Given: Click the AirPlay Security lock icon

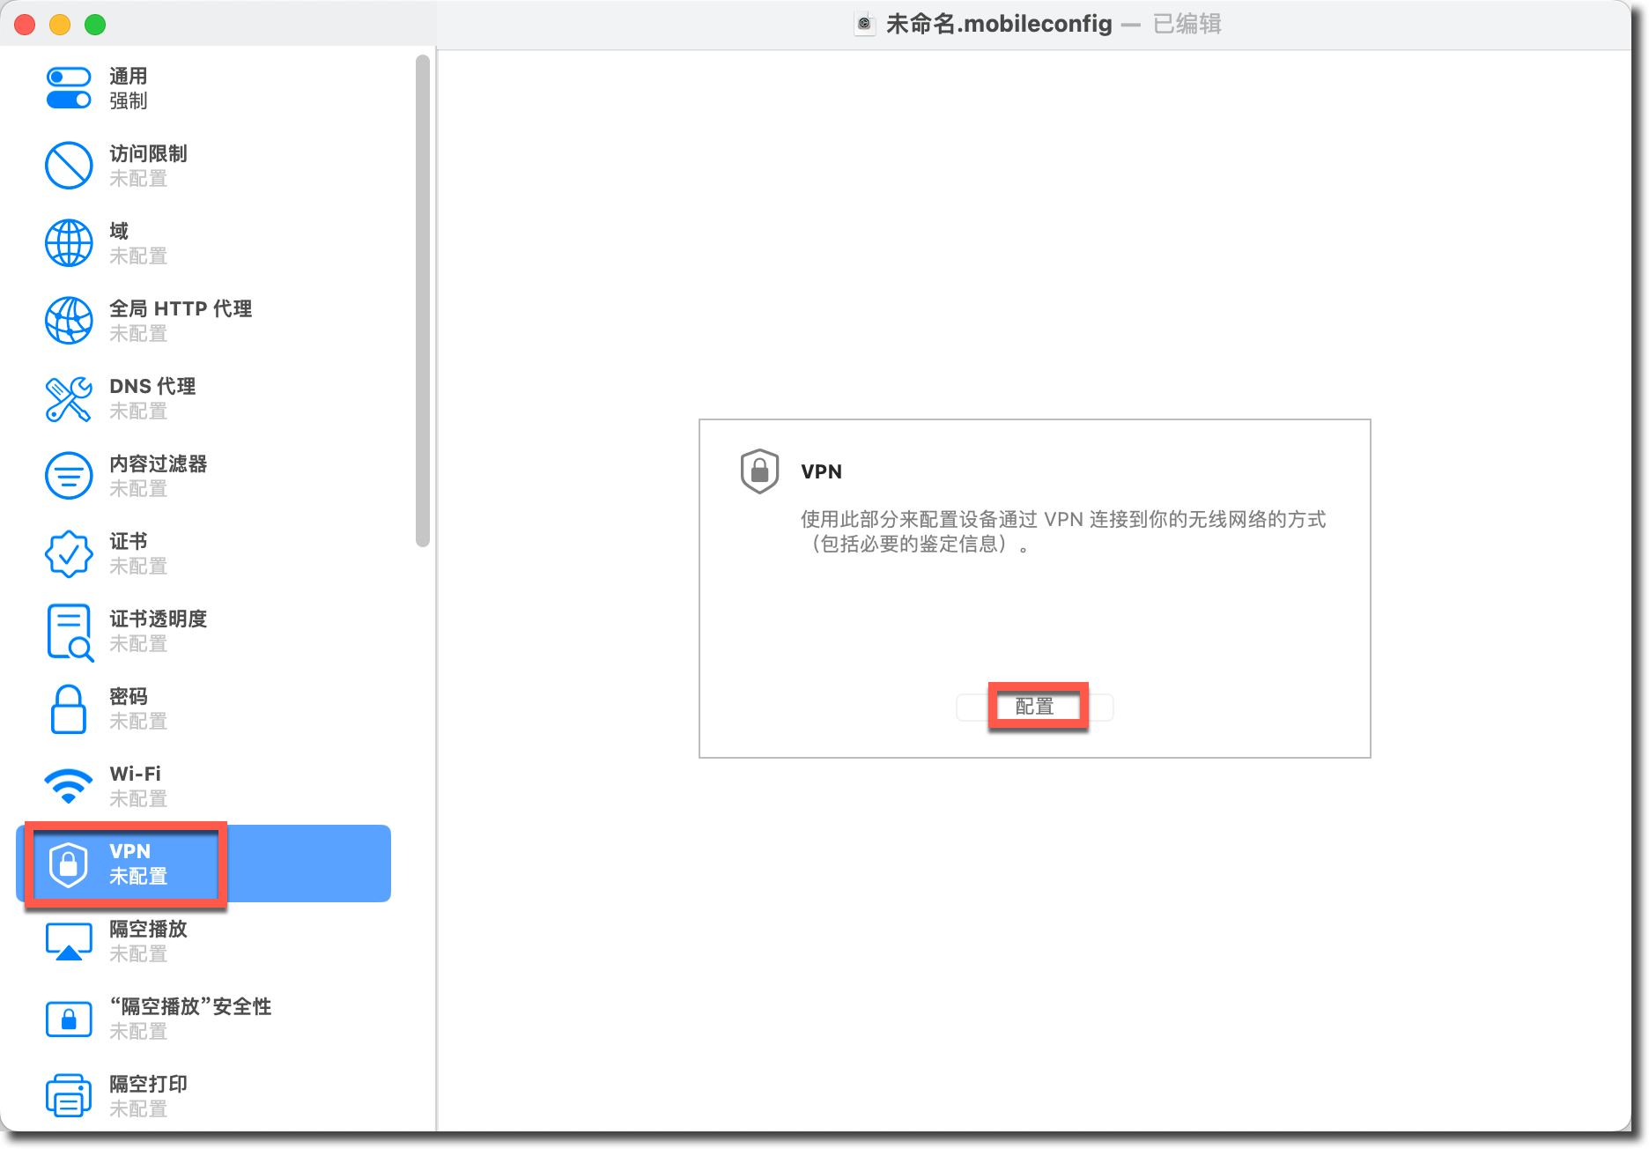Looking at the screenshot, I should coord(69,1019).
